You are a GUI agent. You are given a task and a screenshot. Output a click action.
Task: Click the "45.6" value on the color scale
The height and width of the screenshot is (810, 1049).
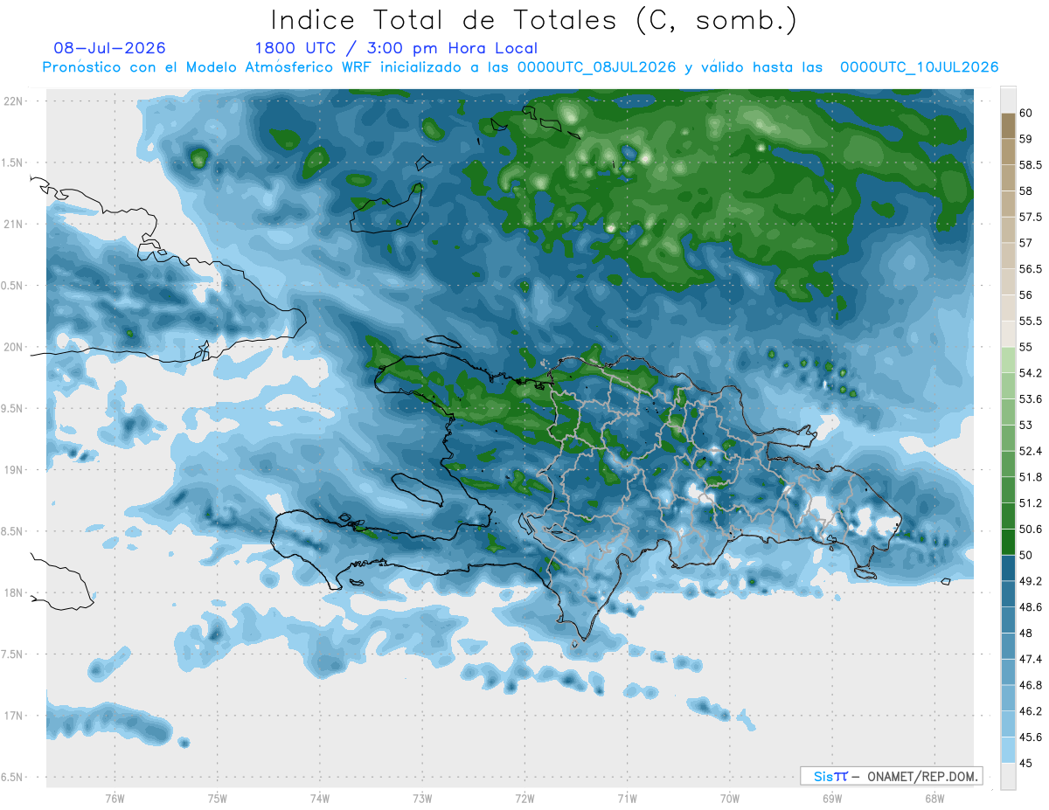coord(1030,737)
